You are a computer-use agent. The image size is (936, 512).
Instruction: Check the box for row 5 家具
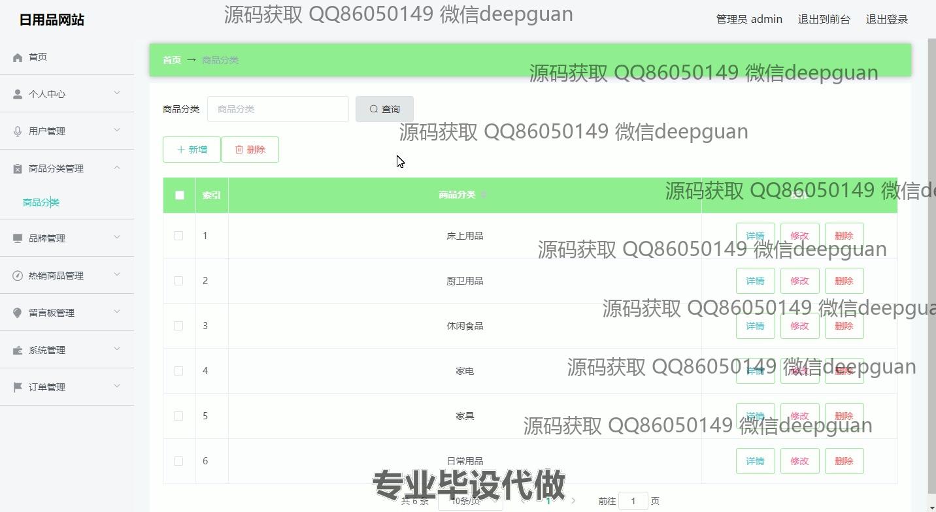pyautogui.click(x=178, y=416)
